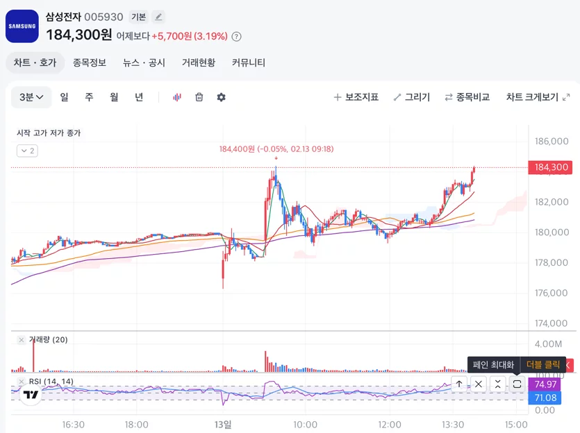
Task: Click the TradingView logo icon
Action: click(31, 394)
